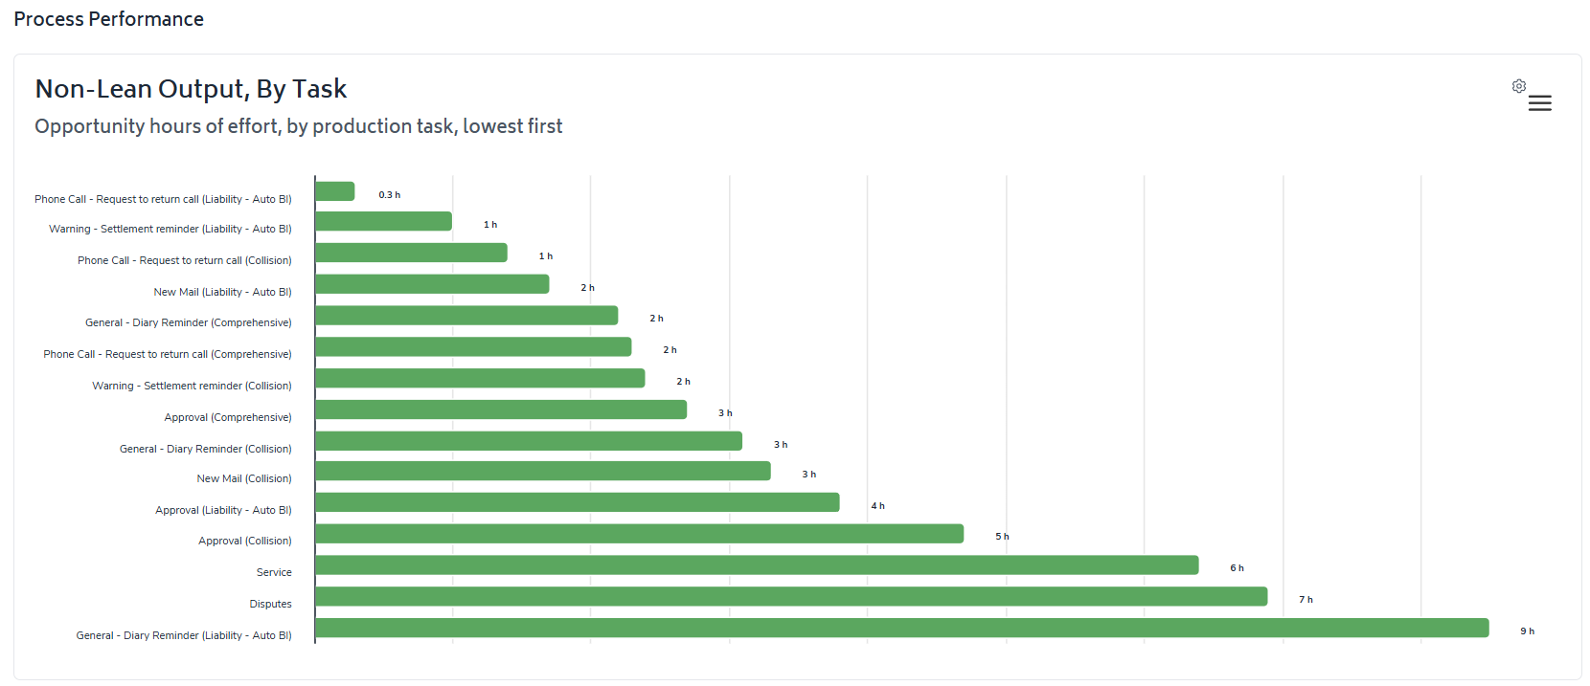The height and width of the screenshot is (686, 1590).
Task: Click the 'Service' axis label
Action: click(274, 572)
